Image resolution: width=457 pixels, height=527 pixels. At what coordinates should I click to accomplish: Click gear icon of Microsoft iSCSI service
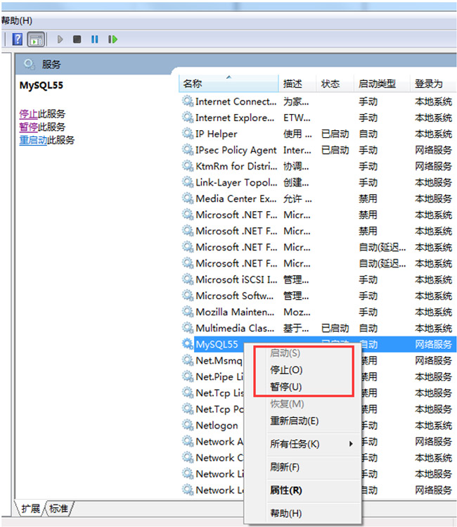coord(187,279)
